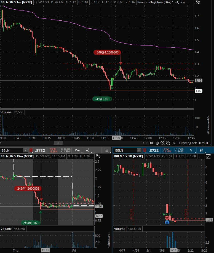Click the horizontal scrollbar thumb under 1m chart
This screenshot has height=253, width=214.
point(58,143)
